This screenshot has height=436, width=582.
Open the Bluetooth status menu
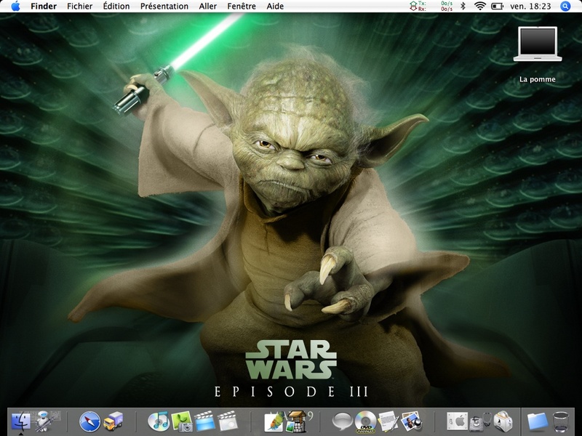point(463,6)
